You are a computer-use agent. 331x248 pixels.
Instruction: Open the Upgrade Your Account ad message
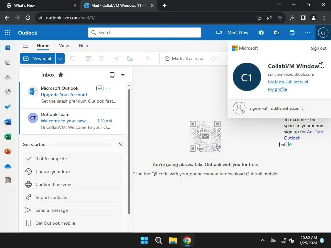(x=72, y=95)
